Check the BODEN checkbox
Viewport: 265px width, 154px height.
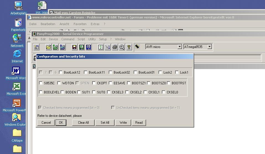(x=62, y=92)
